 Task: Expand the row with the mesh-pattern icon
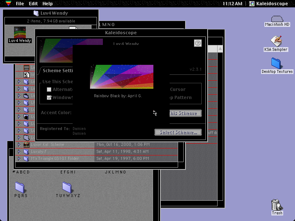tap(19, 137)
